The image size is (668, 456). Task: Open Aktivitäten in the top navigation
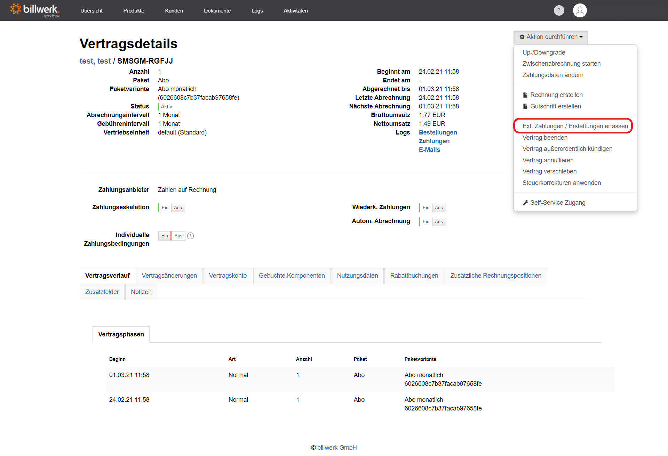pos(296,11)
